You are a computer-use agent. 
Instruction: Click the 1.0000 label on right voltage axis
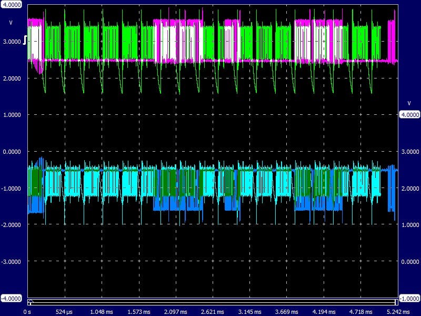(x=409, y=225)
